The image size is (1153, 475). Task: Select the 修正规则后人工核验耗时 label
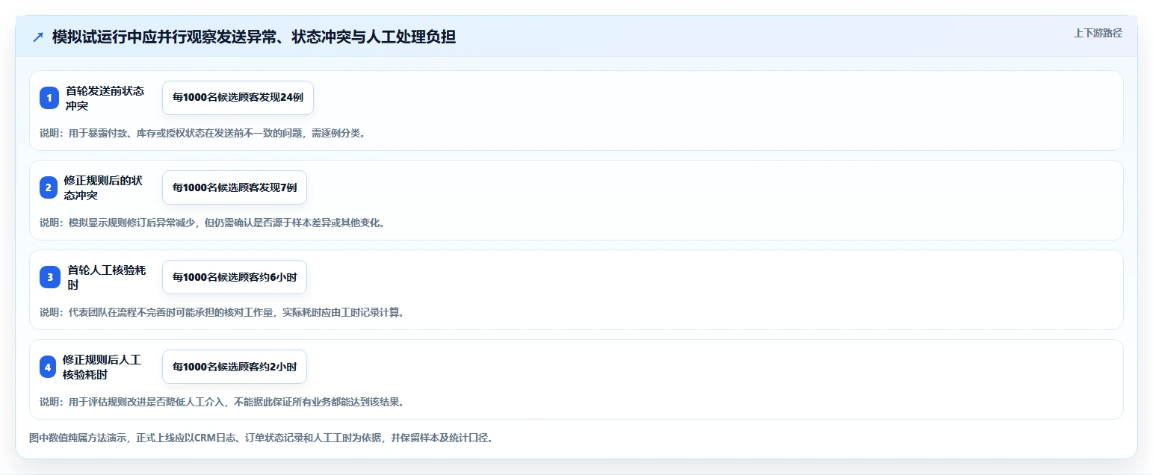pos(102,367)
